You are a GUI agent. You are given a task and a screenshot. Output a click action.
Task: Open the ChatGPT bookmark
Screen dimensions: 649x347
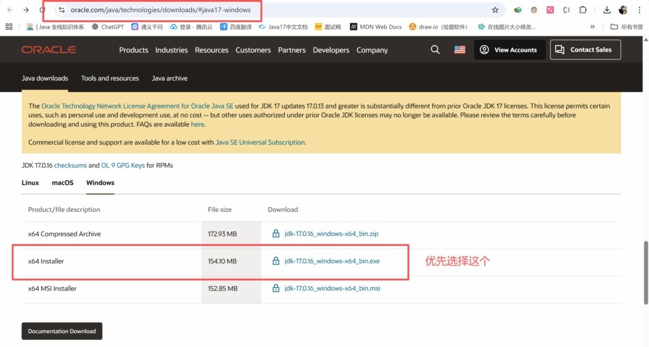point(108,27)
